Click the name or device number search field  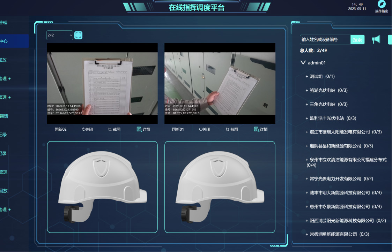click(x=325, y=40)
